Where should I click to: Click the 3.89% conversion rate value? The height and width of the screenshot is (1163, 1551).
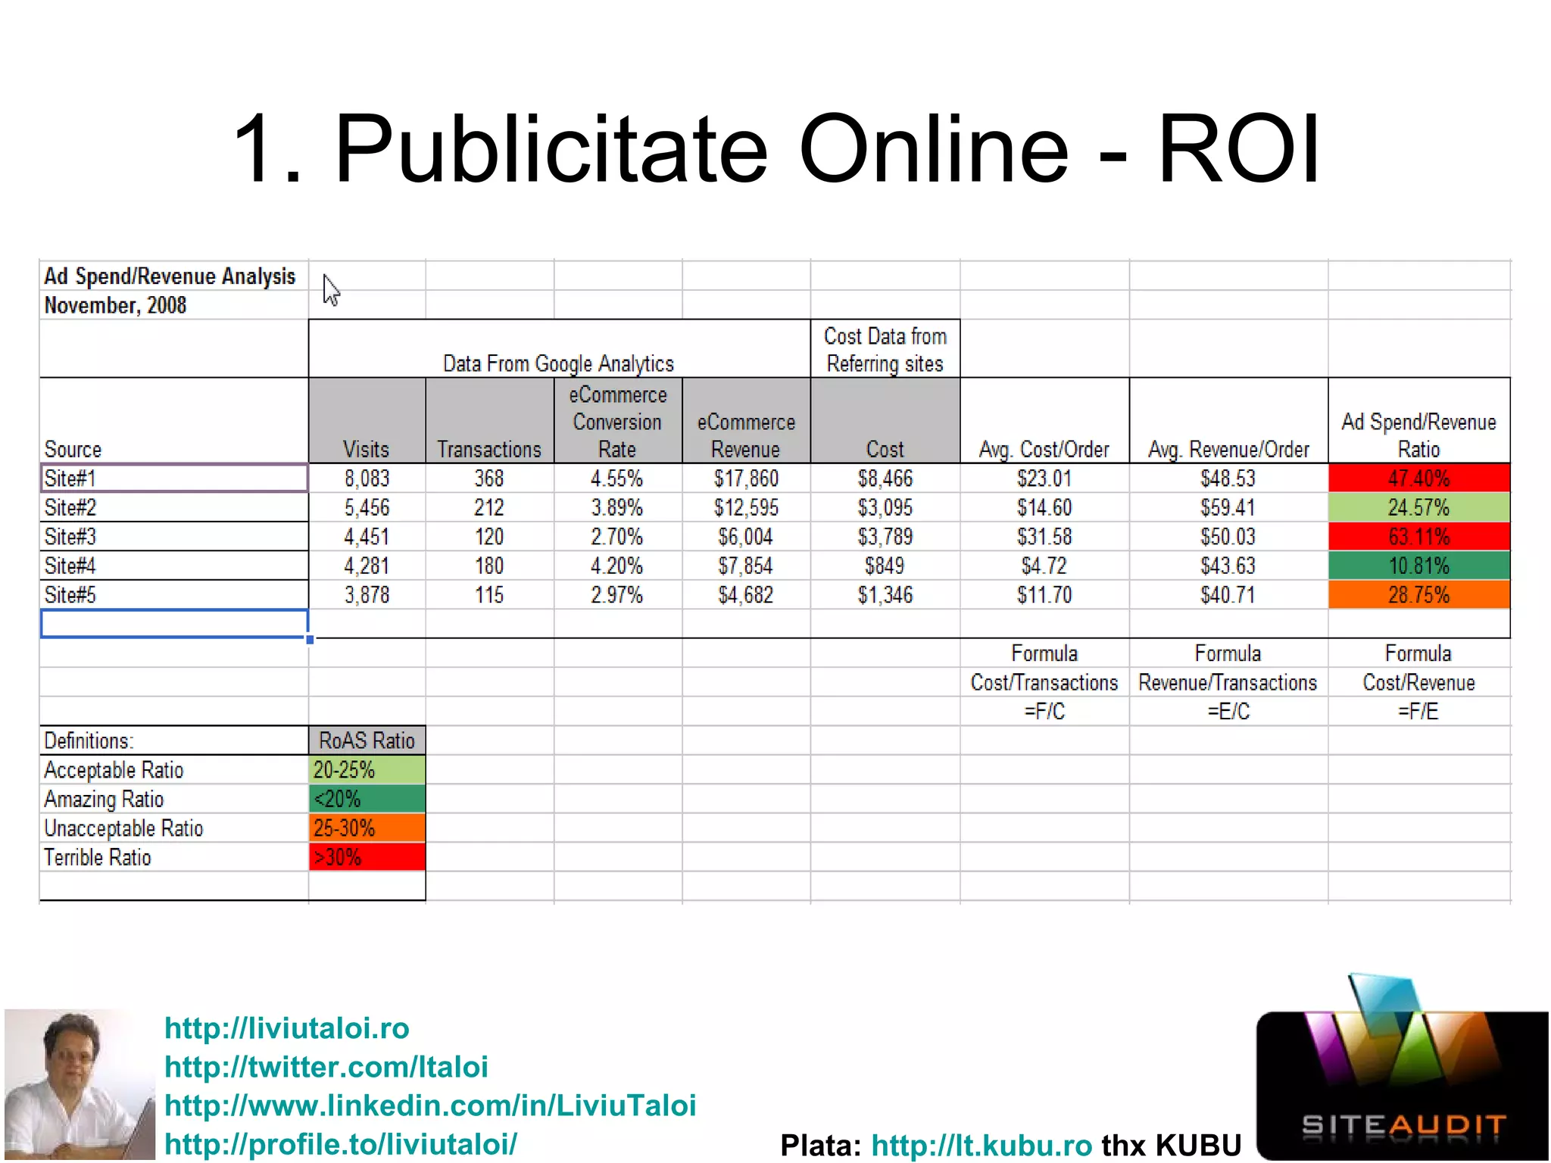tap(618, 507)
